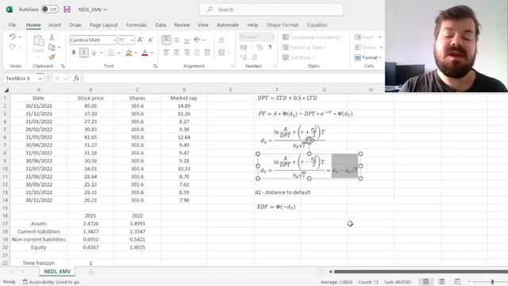Apply Bold formatting
The image size is (508, 286).
coord(74,52)
